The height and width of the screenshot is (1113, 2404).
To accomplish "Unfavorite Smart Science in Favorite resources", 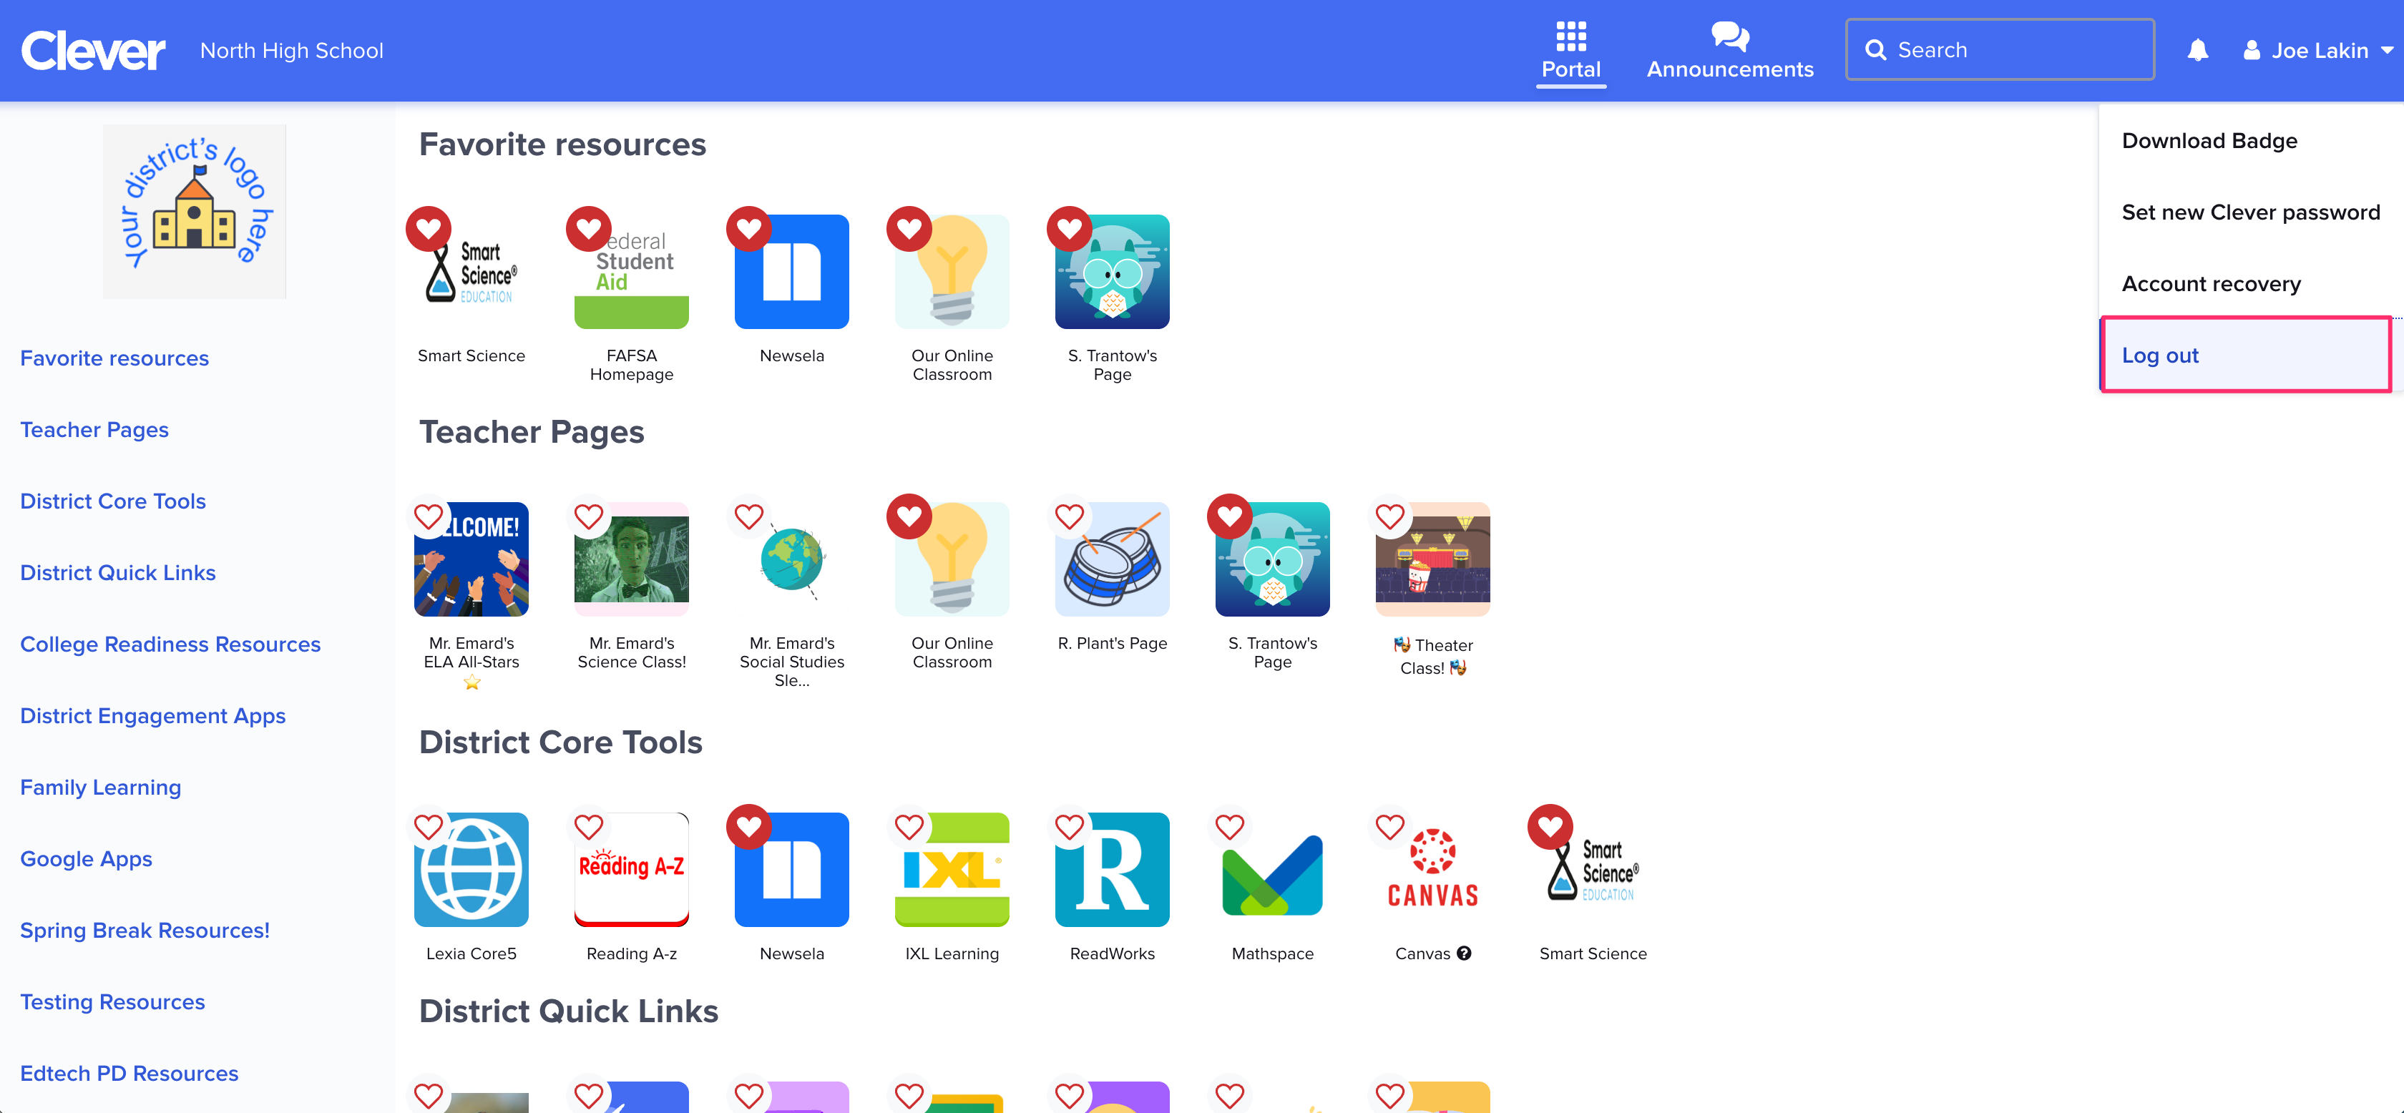I will coord(429,229).
